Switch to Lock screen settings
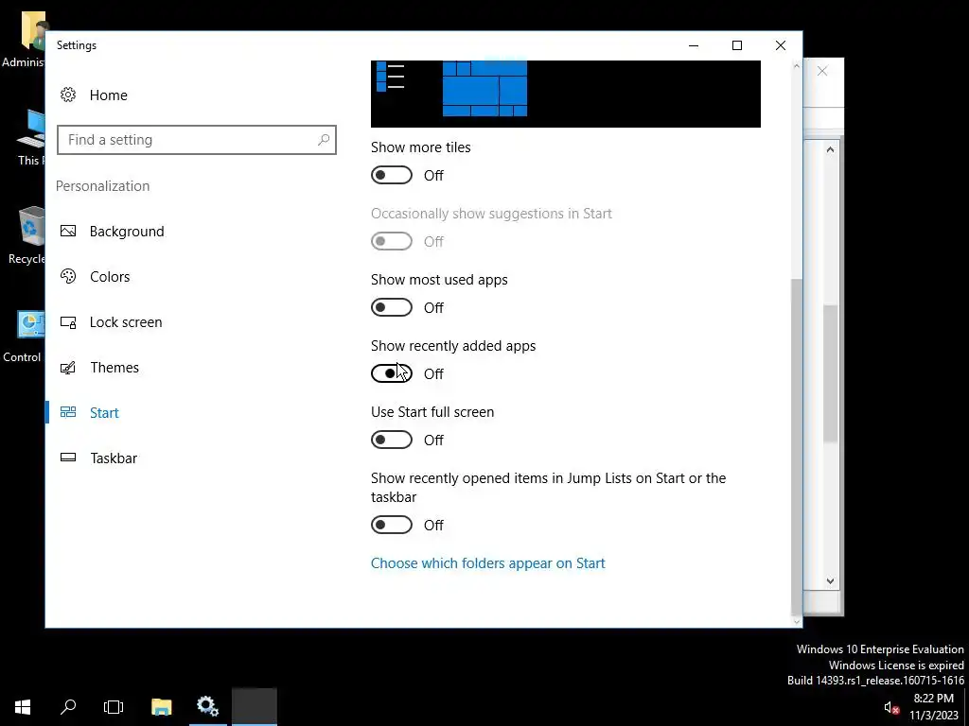969x726 pixels. coord(126,322)
